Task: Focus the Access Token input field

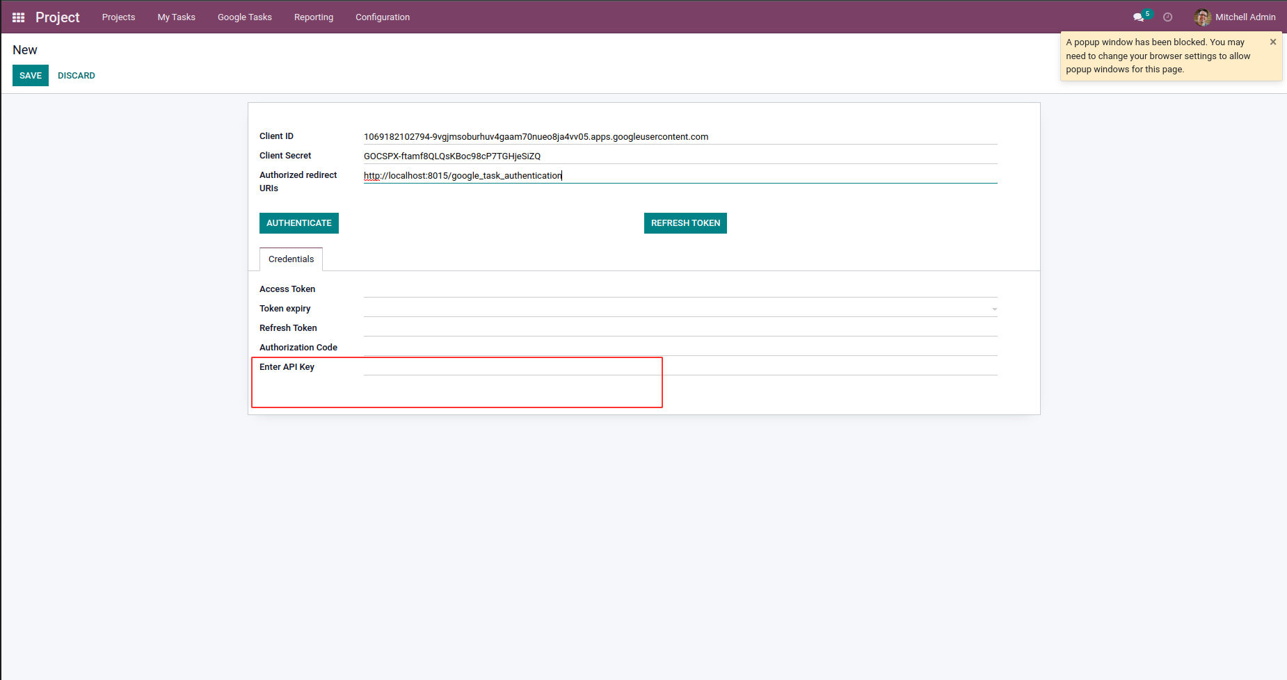Action: [x=680, y=289]
